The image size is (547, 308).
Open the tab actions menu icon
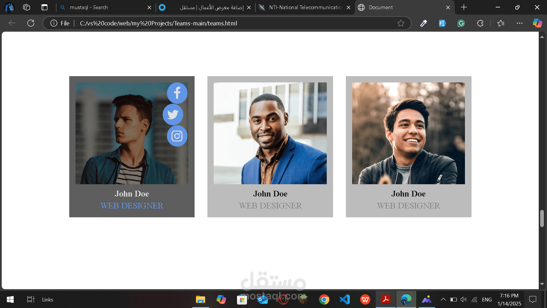(x=44, y=7)
